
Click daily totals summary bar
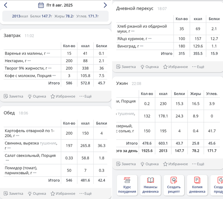tap(55, 16)
